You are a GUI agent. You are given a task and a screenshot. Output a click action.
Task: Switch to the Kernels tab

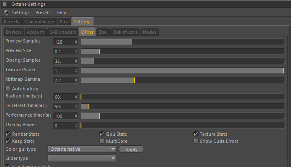pyautogui.click(x=11, y=22)
